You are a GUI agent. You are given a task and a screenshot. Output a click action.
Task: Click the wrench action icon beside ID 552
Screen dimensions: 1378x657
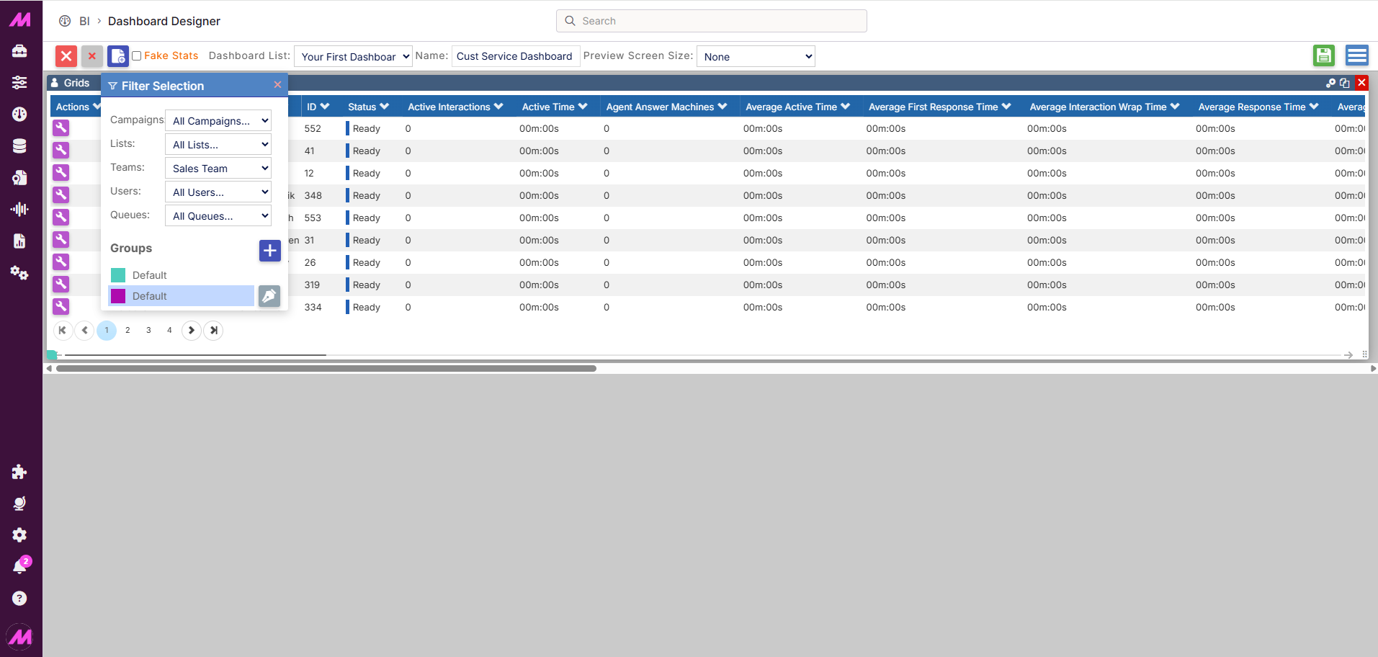pyautogui.click(x=61, y=128)
